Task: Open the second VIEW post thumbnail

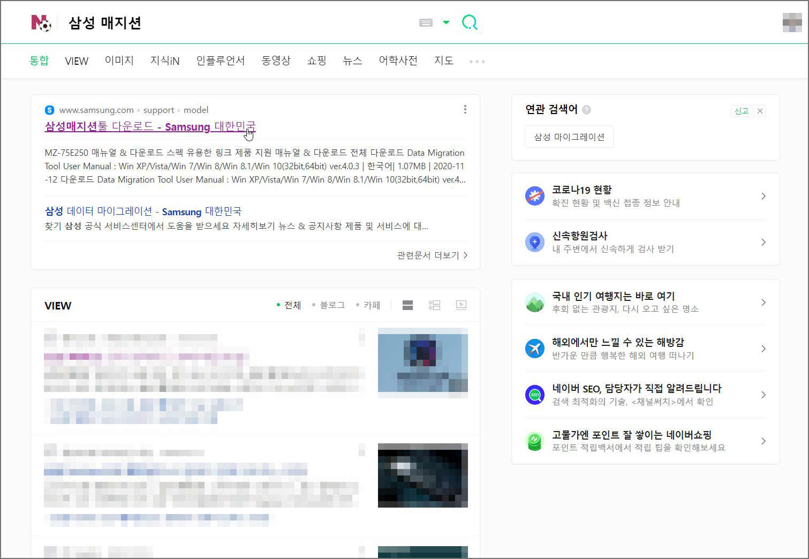Action: tap(423, 475)
